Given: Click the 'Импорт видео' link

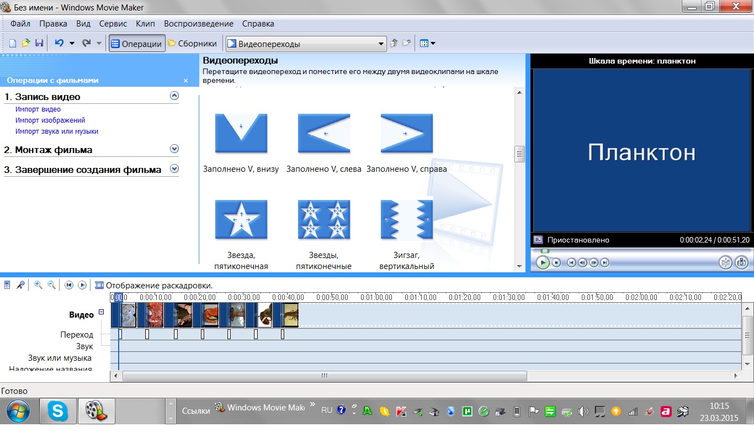Looking at the screenshot, I should 38,109.
